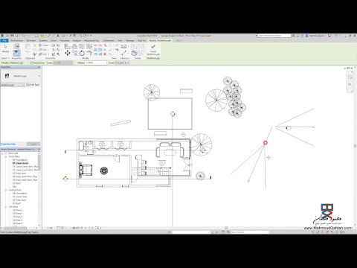
Task: Click the Cut geometry button
Action: pyautogui.click(x=43, y=50)
